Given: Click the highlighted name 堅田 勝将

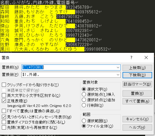Looking at the screenshot, I should 12,7.
